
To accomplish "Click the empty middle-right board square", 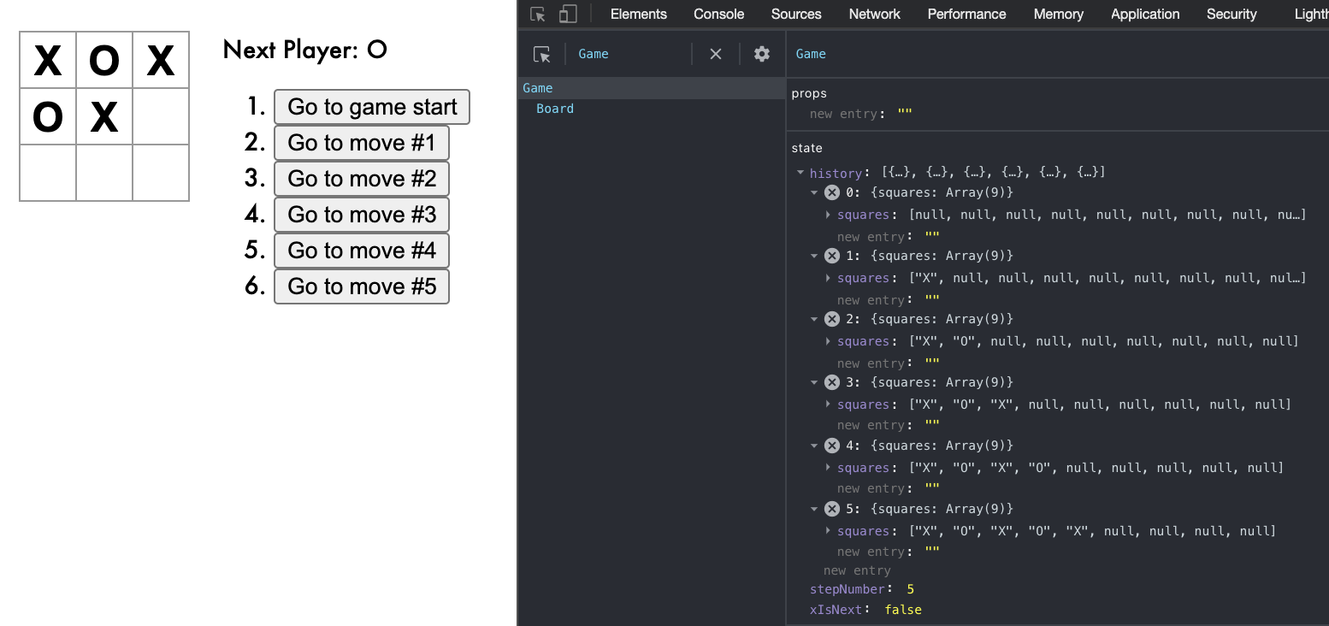I will [x=161, y=116].
